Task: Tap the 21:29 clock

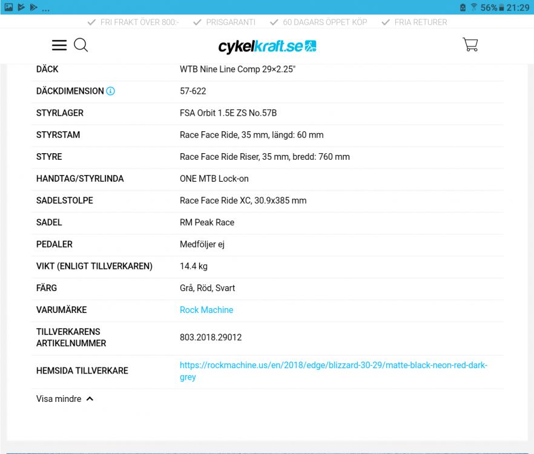Action: click(518, 7)
